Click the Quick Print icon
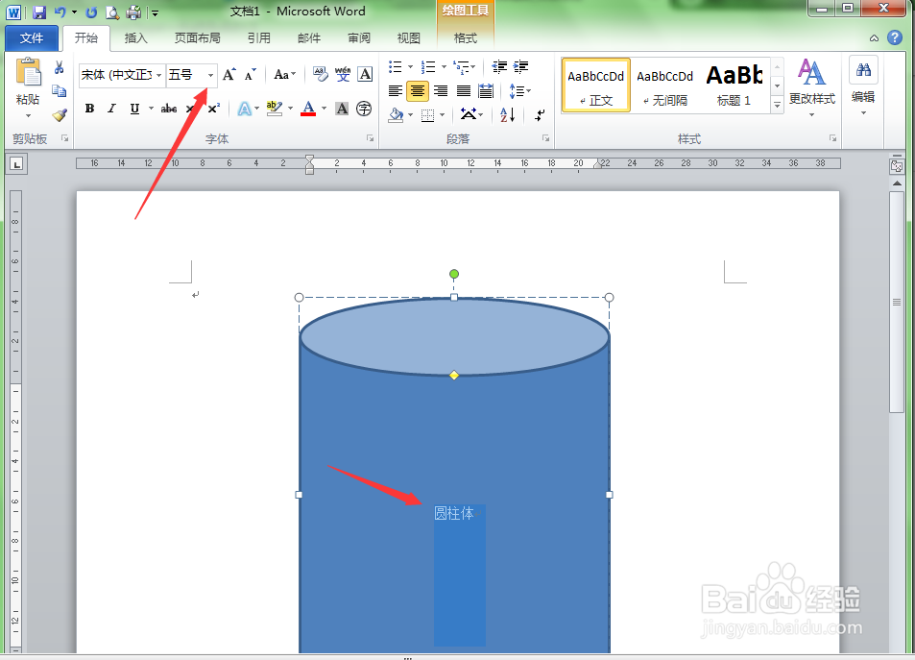Viewport: 915px width, 660px height. 133,12
